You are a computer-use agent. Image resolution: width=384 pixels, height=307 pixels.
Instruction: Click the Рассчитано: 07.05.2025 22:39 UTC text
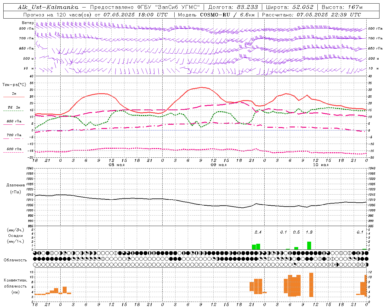[x=311, y=15]
